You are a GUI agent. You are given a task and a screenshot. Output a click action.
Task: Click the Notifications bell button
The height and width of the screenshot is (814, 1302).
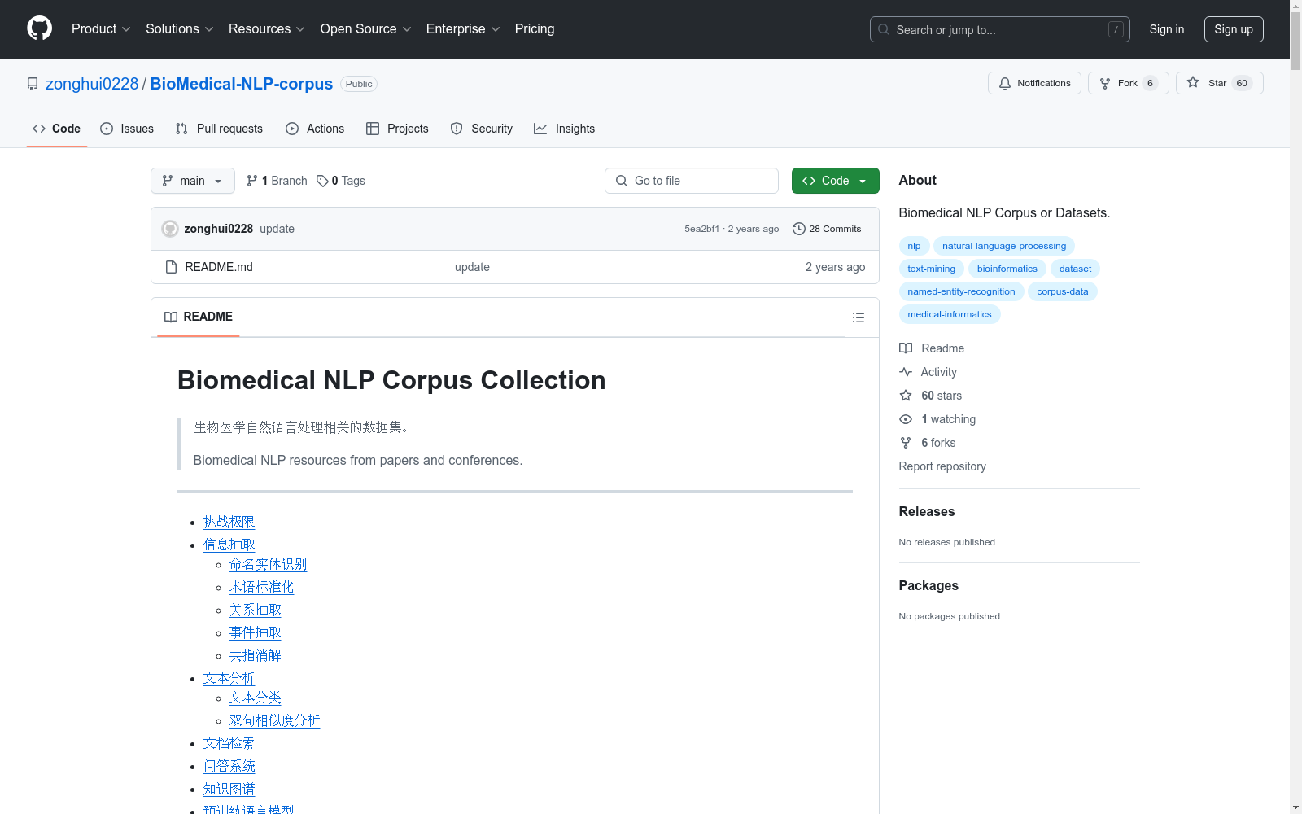tap(1034, 83)
